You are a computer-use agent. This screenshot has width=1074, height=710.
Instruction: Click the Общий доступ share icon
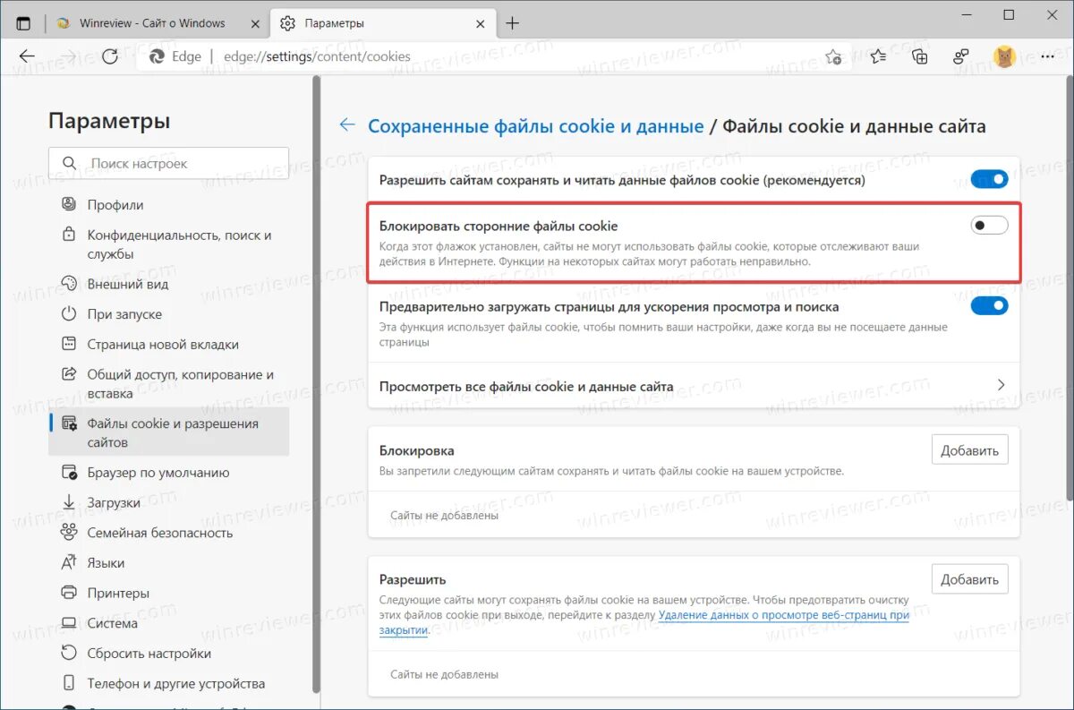pyautogui.click(x=69, y=374)
